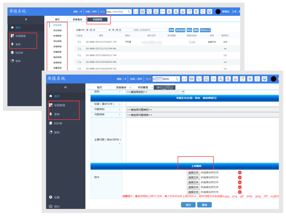
Task: Click the exit power icon in the lower sidebar
Action: coord(51,206)
